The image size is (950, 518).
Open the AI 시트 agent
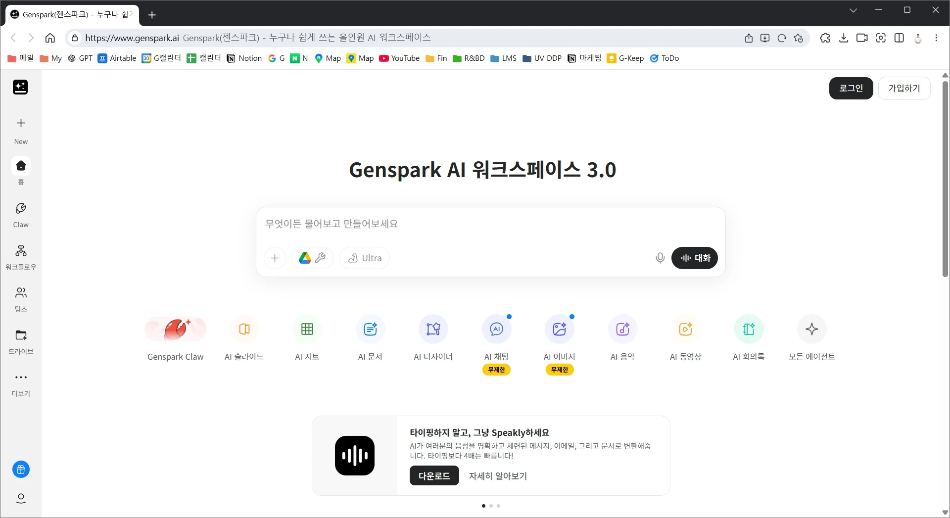pos(307,338)
